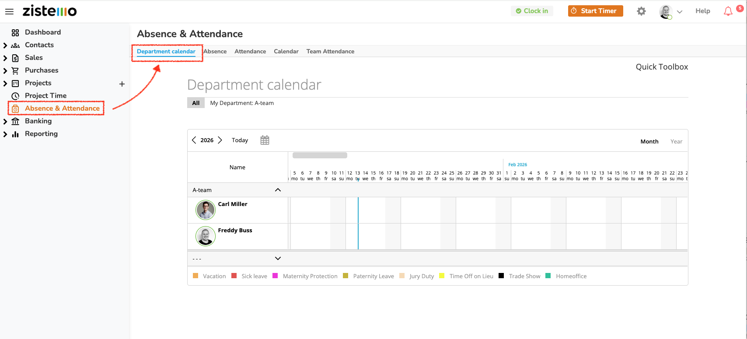The image size is (747, 339).
Task: Click the settings gear icon
Action: pos(641,11)
